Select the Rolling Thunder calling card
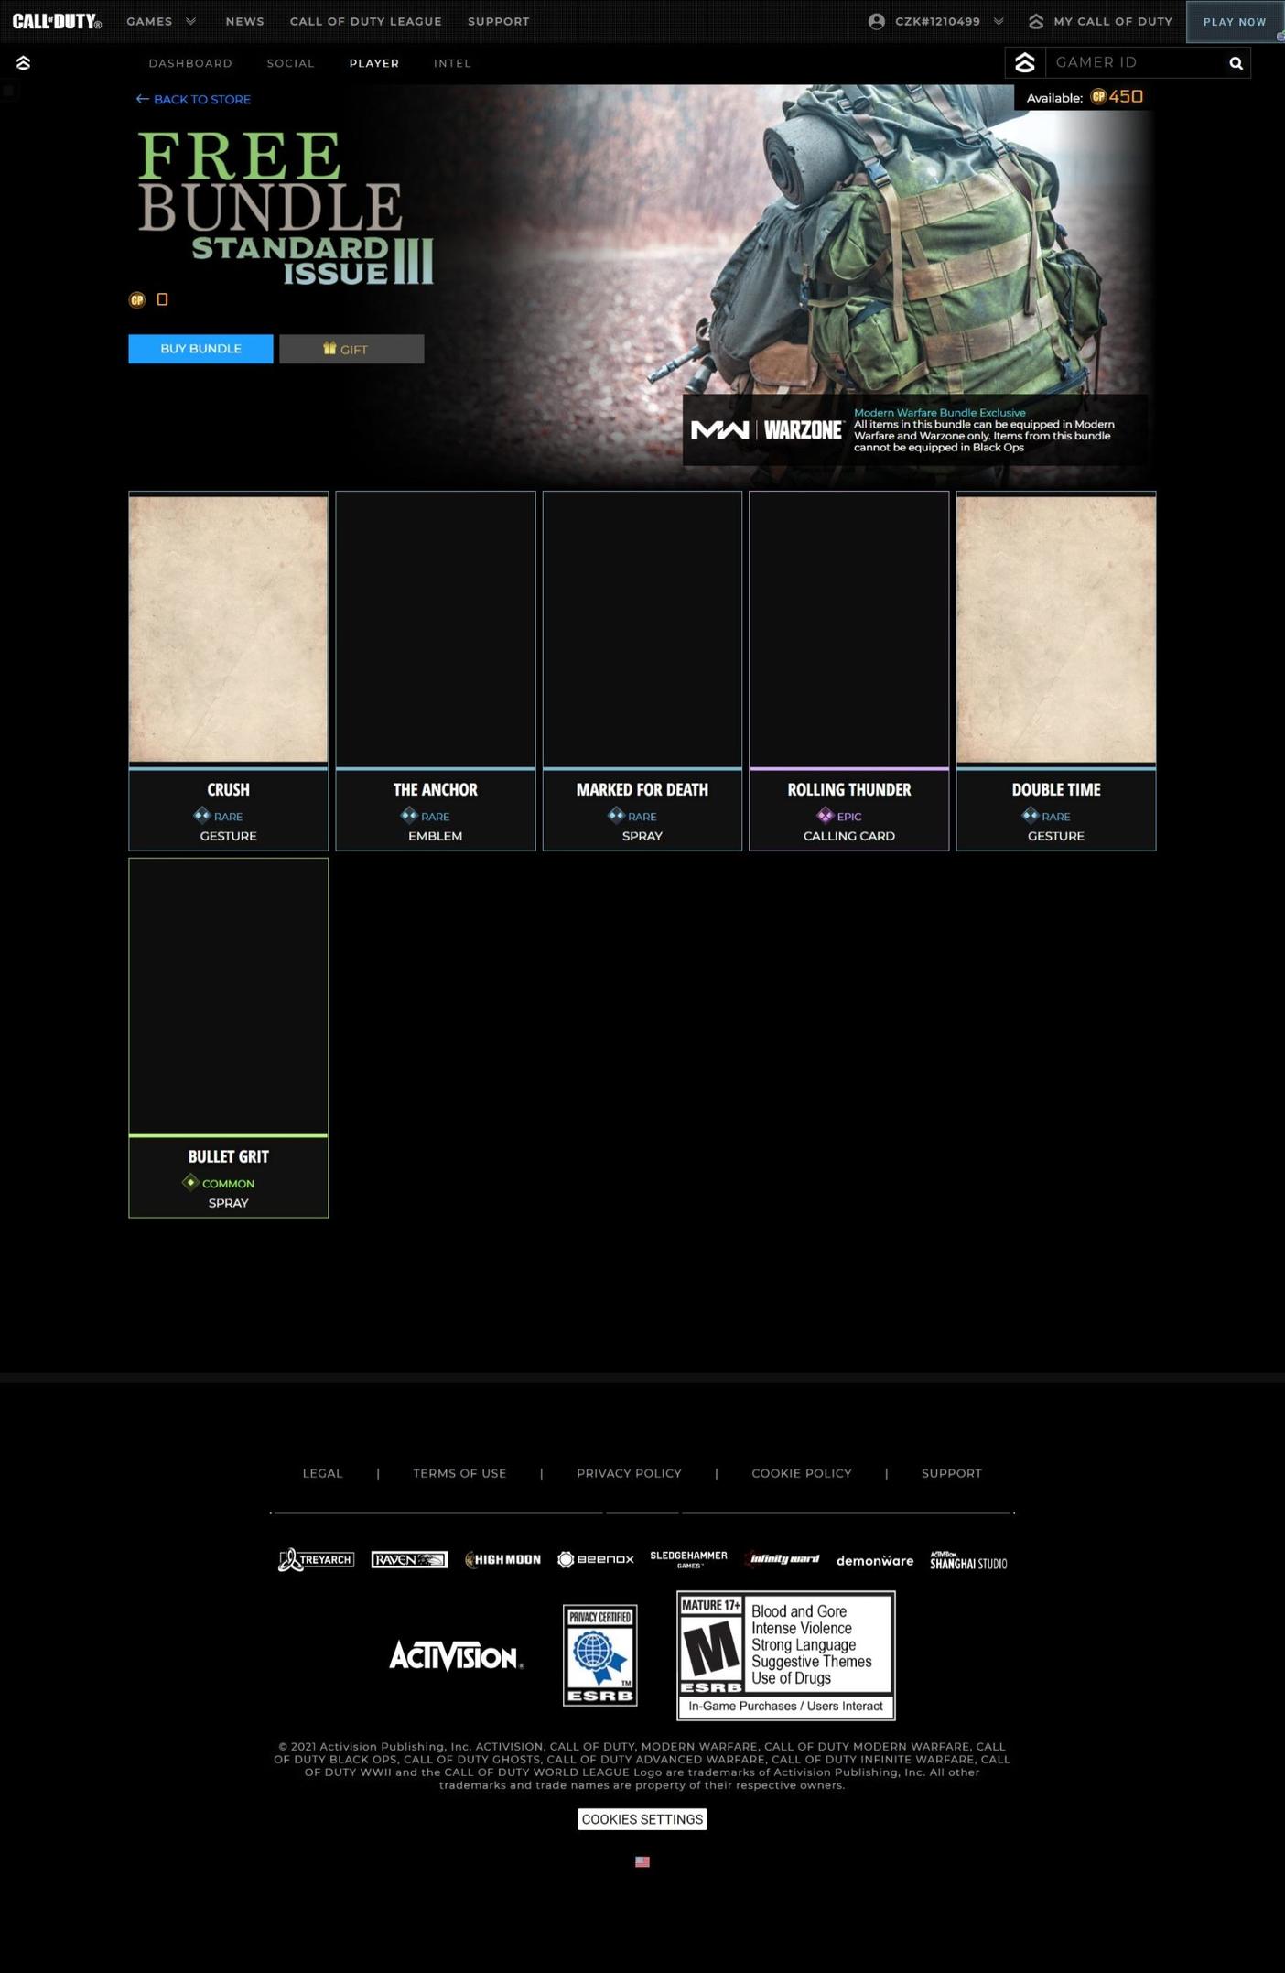The width and height of the screenshot is (1285, 1973). click(x=848, y=670)
